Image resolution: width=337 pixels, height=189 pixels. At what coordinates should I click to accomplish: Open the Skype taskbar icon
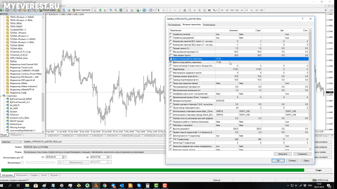coord(139,186)
